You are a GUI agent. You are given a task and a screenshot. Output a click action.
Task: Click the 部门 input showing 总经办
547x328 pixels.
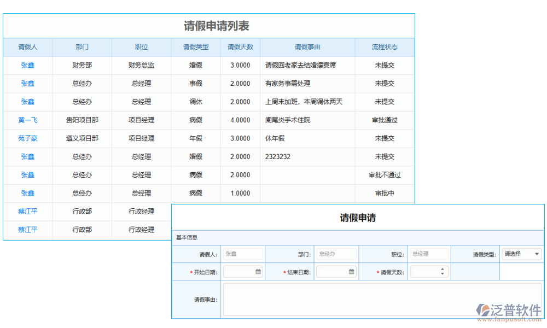[336, 254]
